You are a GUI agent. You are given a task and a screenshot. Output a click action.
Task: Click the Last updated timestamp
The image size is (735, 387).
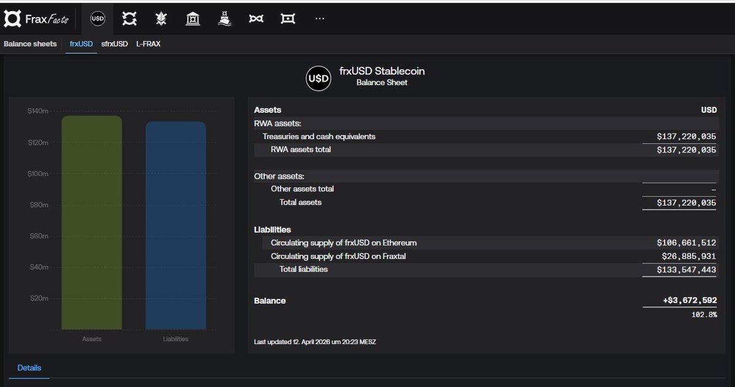[315, 342]
